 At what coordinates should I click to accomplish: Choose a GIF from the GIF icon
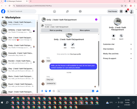pyautogui.click(x=54, y=91)
